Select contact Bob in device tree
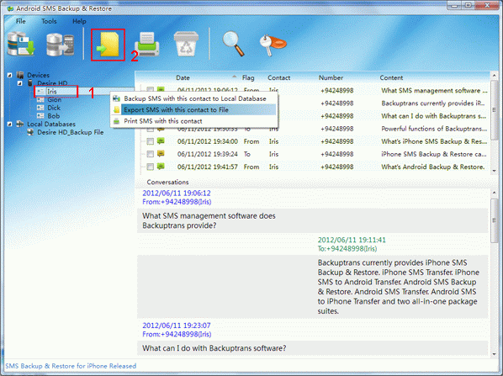503x376 pixels. [x=54, y=116]
